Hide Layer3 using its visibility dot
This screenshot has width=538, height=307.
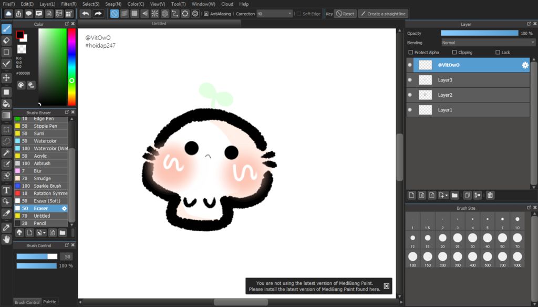click(410, 80)
